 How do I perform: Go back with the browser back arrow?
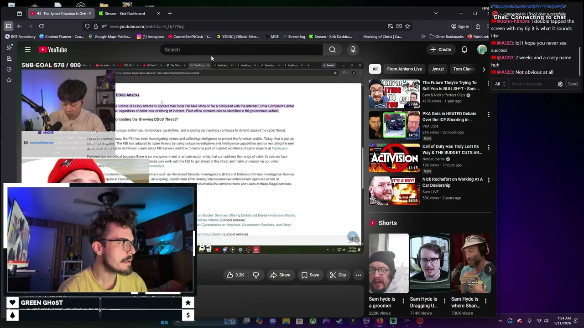click(19, 26)
